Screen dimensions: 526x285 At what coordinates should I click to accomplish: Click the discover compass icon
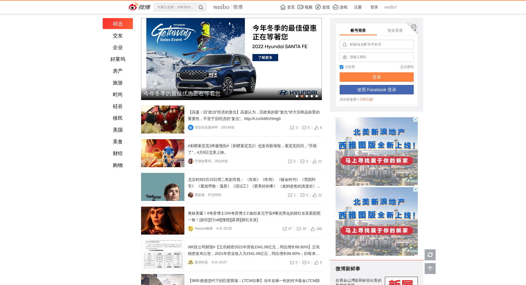[x=318, y=7]
